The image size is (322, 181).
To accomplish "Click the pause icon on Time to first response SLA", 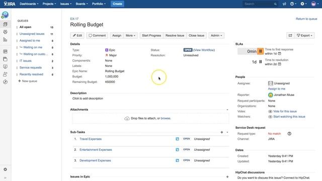I will point(261,51).
